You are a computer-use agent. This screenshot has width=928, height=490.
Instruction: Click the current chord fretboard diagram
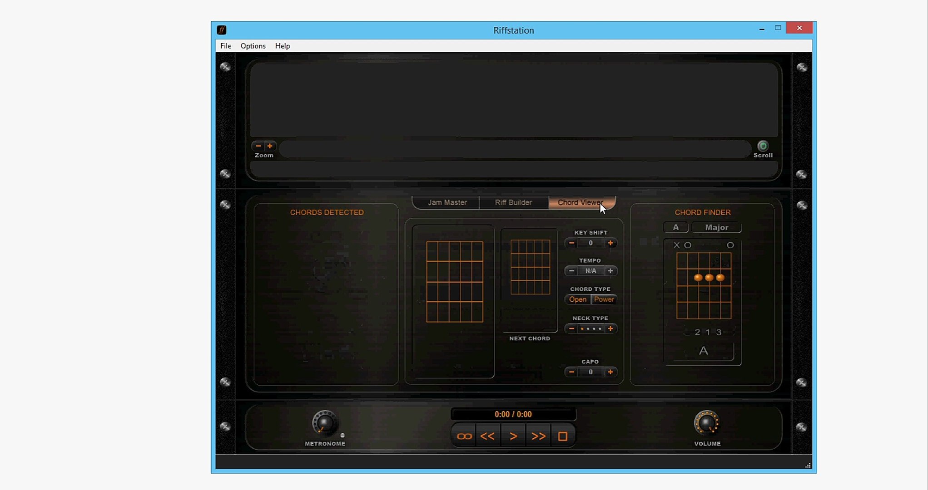tap(454, 282)
